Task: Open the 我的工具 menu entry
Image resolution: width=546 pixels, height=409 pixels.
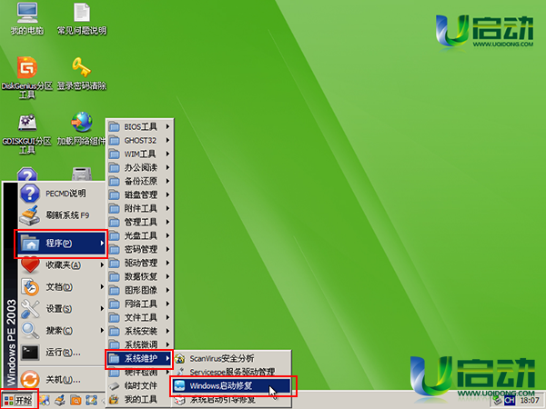Action: click(140, 399)
